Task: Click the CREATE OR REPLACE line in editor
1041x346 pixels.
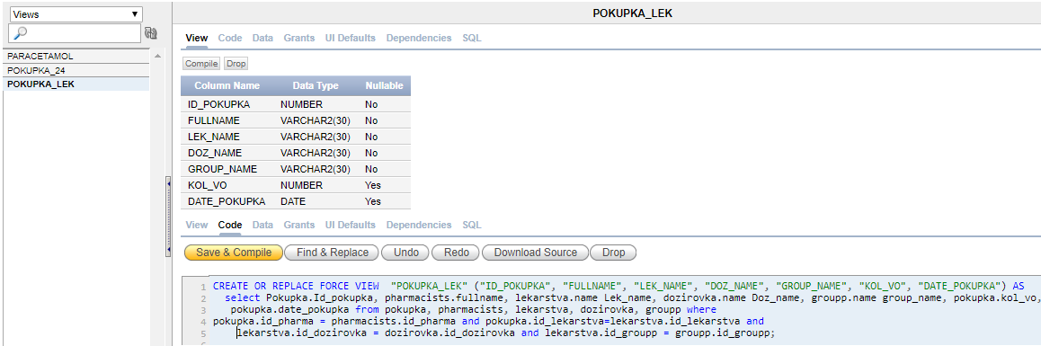Action: tap(618, 286)
